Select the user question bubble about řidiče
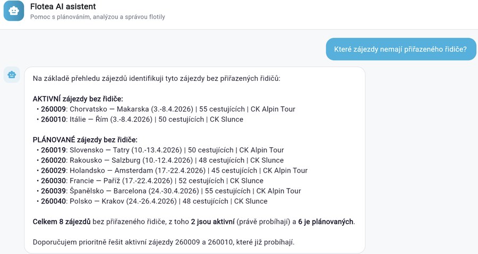 point(401,49)
